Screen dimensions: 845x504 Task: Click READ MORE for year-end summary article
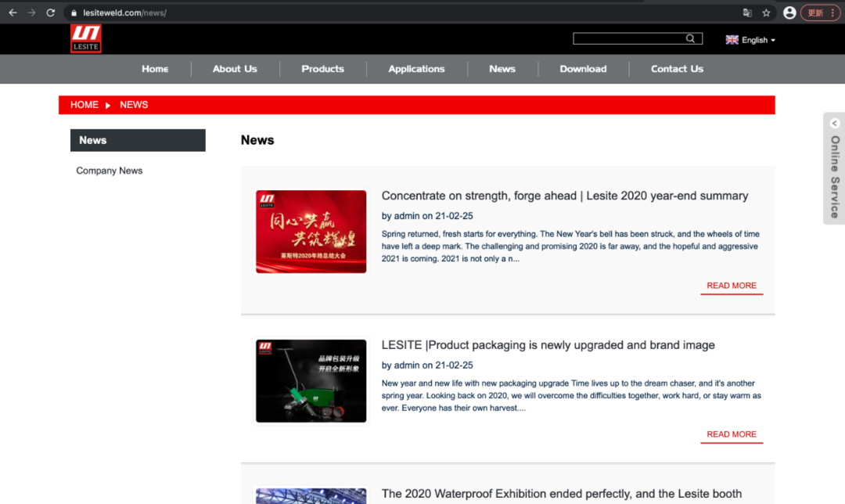click(x=732, y=286)
